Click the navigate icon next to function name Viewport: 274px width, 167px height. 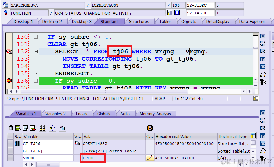click(x=170, y=13)
